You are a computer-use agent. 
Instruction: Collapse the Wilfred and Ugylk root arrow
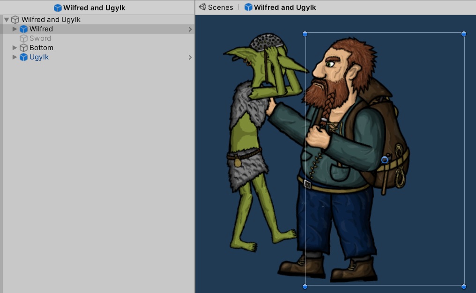point(7,20)
